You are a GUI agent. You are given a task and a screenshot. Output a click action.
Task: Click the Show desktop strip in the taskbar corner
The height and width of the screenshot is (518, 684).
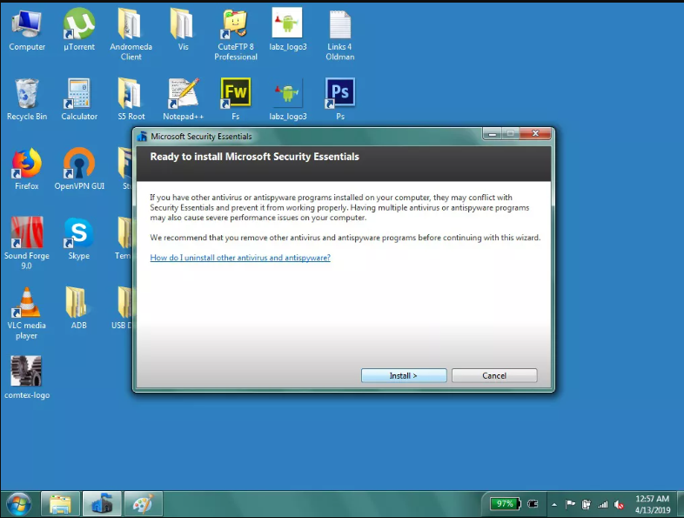click(680, 504)
